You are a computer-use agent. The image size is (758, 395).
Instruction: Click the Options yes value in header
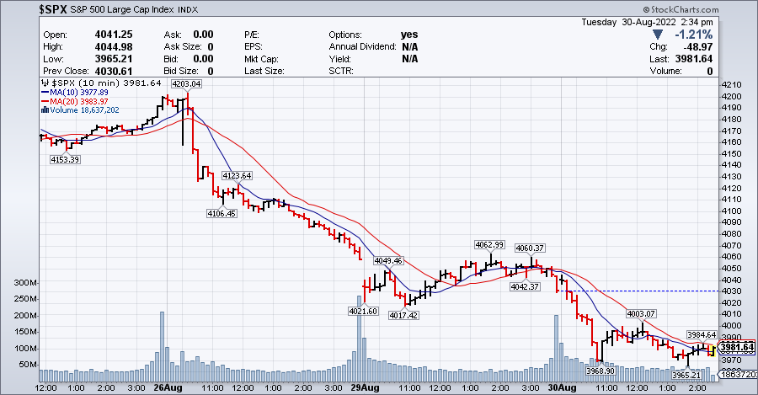click(x=409, y=35)
